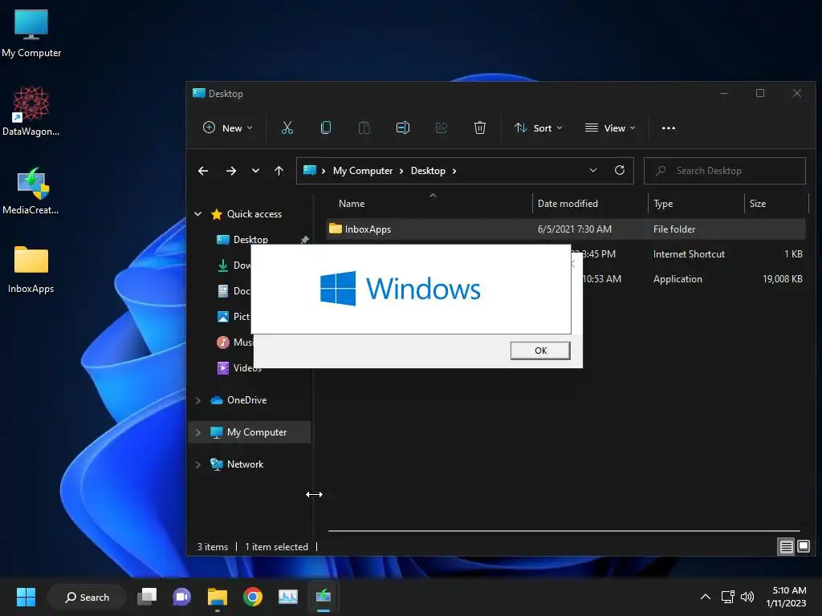Click the Copy icon in Explorer toolbar

point(326,128)
